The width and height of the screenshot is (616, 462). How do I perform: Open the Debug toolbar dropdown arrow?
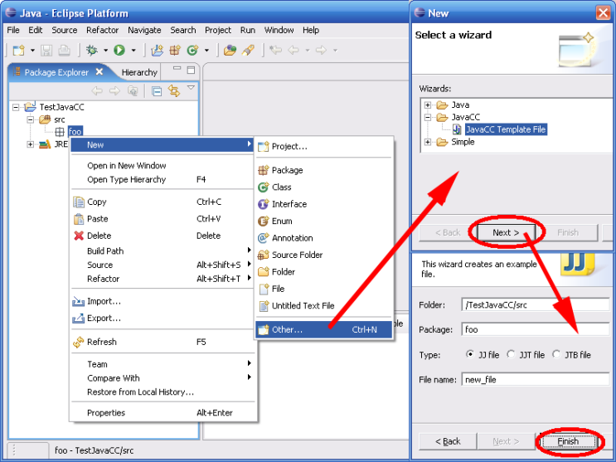point(105,51)
